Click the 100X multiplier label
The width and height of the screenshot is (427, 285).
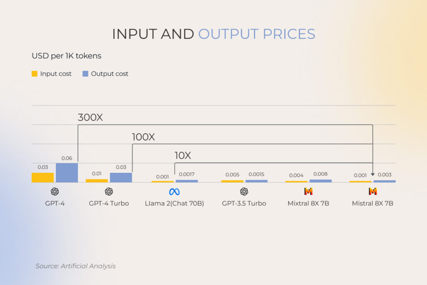click(143, 137)
